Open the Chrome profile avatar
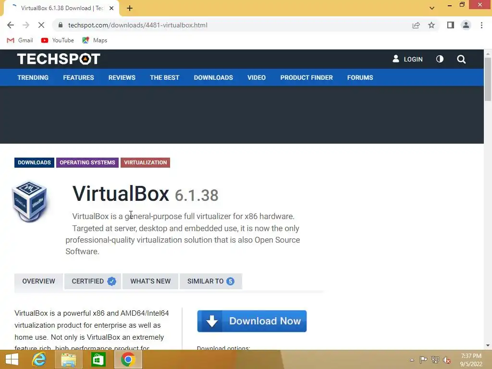The width and height of the screenshot is (492, 369). pos(466,25)
